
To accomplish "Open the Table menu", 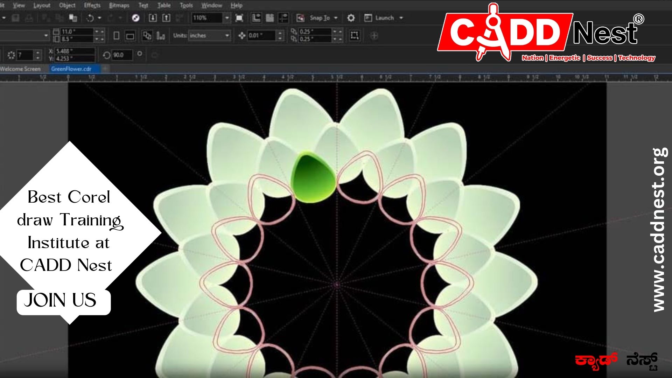I will click(x=164, y=5).
